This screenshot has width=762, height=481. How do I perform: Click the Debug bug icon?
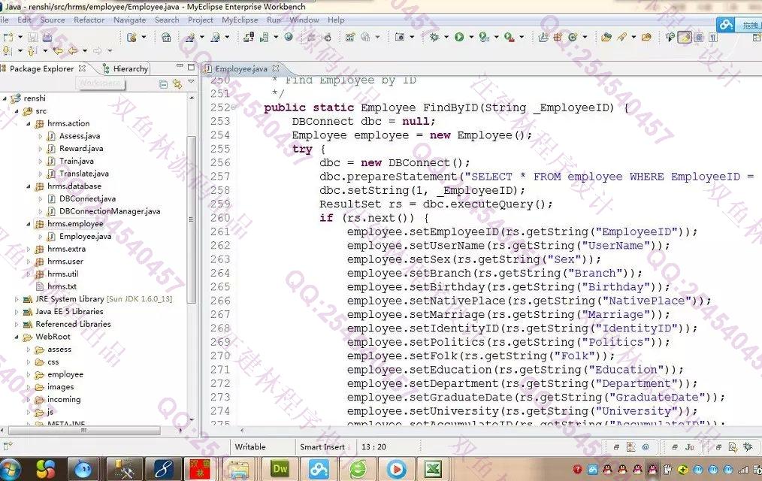click(x=434, y=37)
